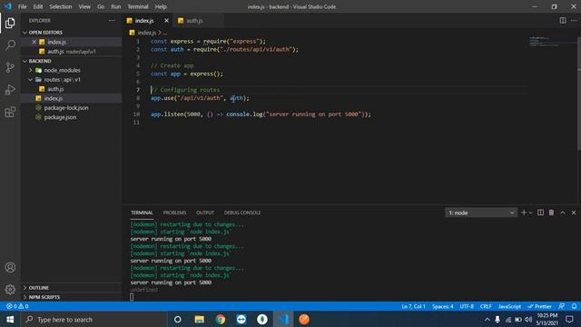Open the Terminal menu

138,6
